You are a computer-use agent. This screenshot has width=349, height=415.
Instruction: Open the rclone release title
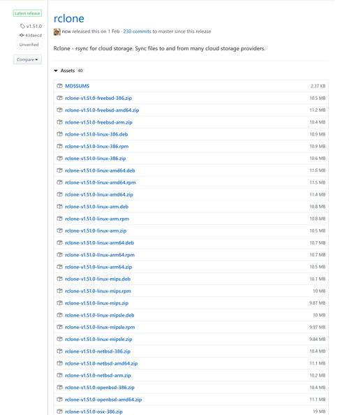(68, 19)
